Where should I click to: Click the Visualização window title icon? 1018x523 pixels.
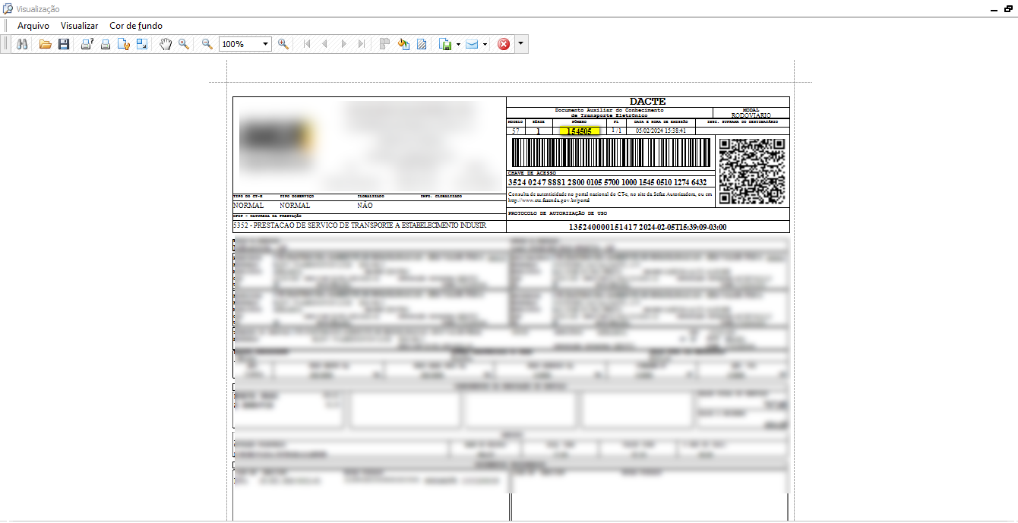click(8, 8)
